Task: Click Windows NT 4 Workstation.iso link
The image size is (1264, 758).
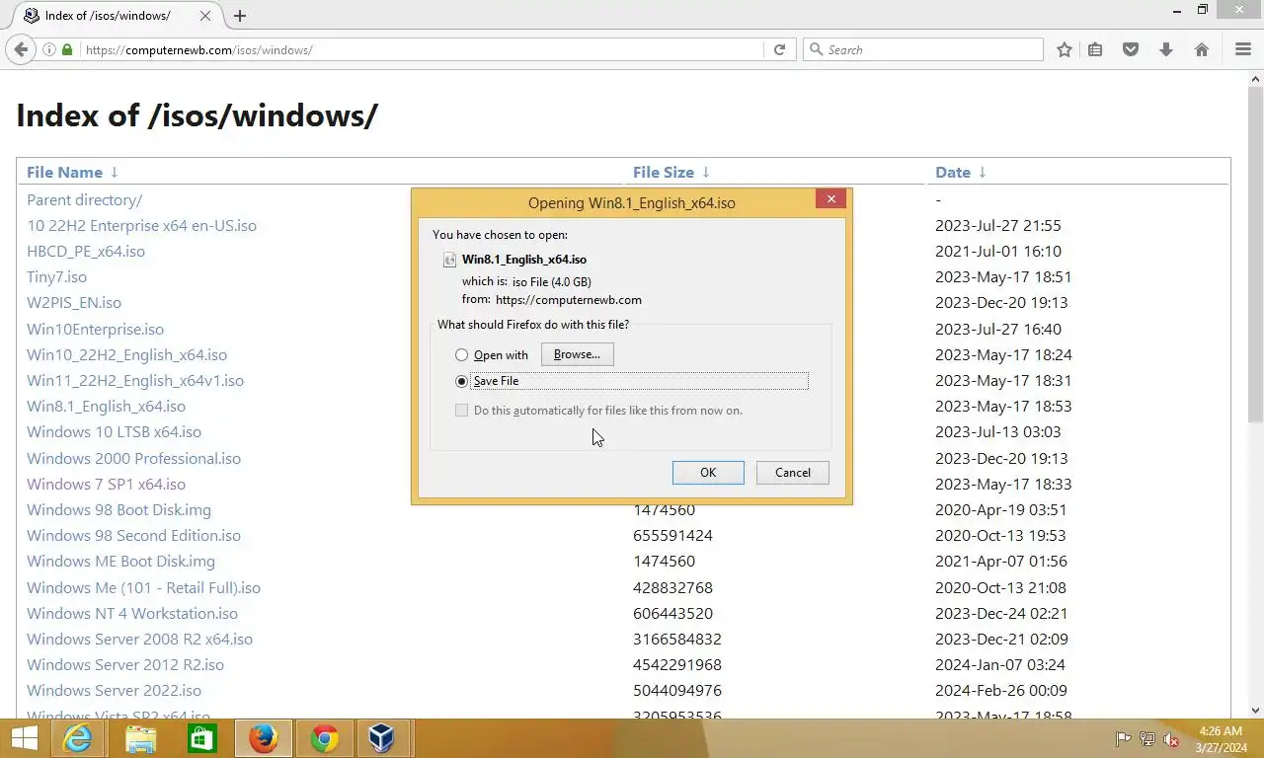Action: (132, 613)
